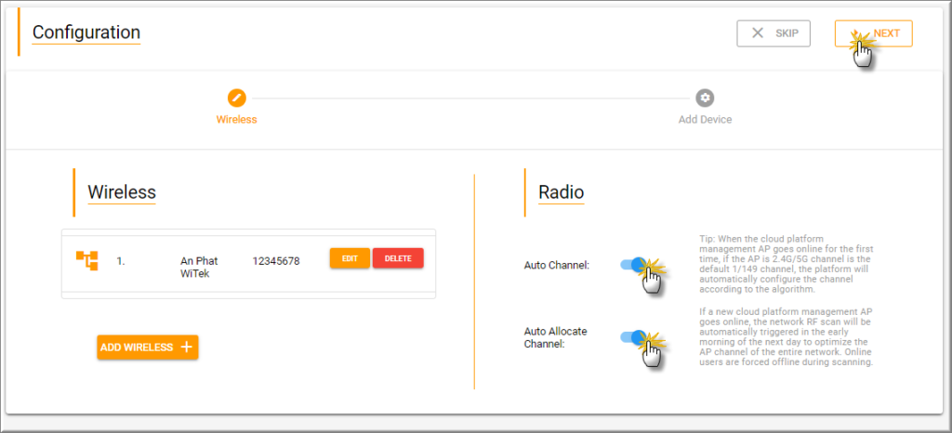The image size is (952, 433).
Task: Click the Auto Channel label text
Action: (x=557, y=266)
